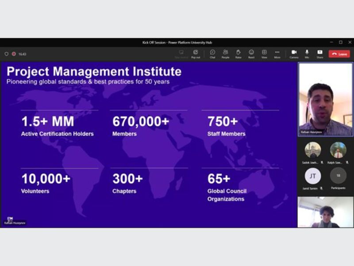
Task: Click the Members label on slide
Action: click(x=124, y=134)
